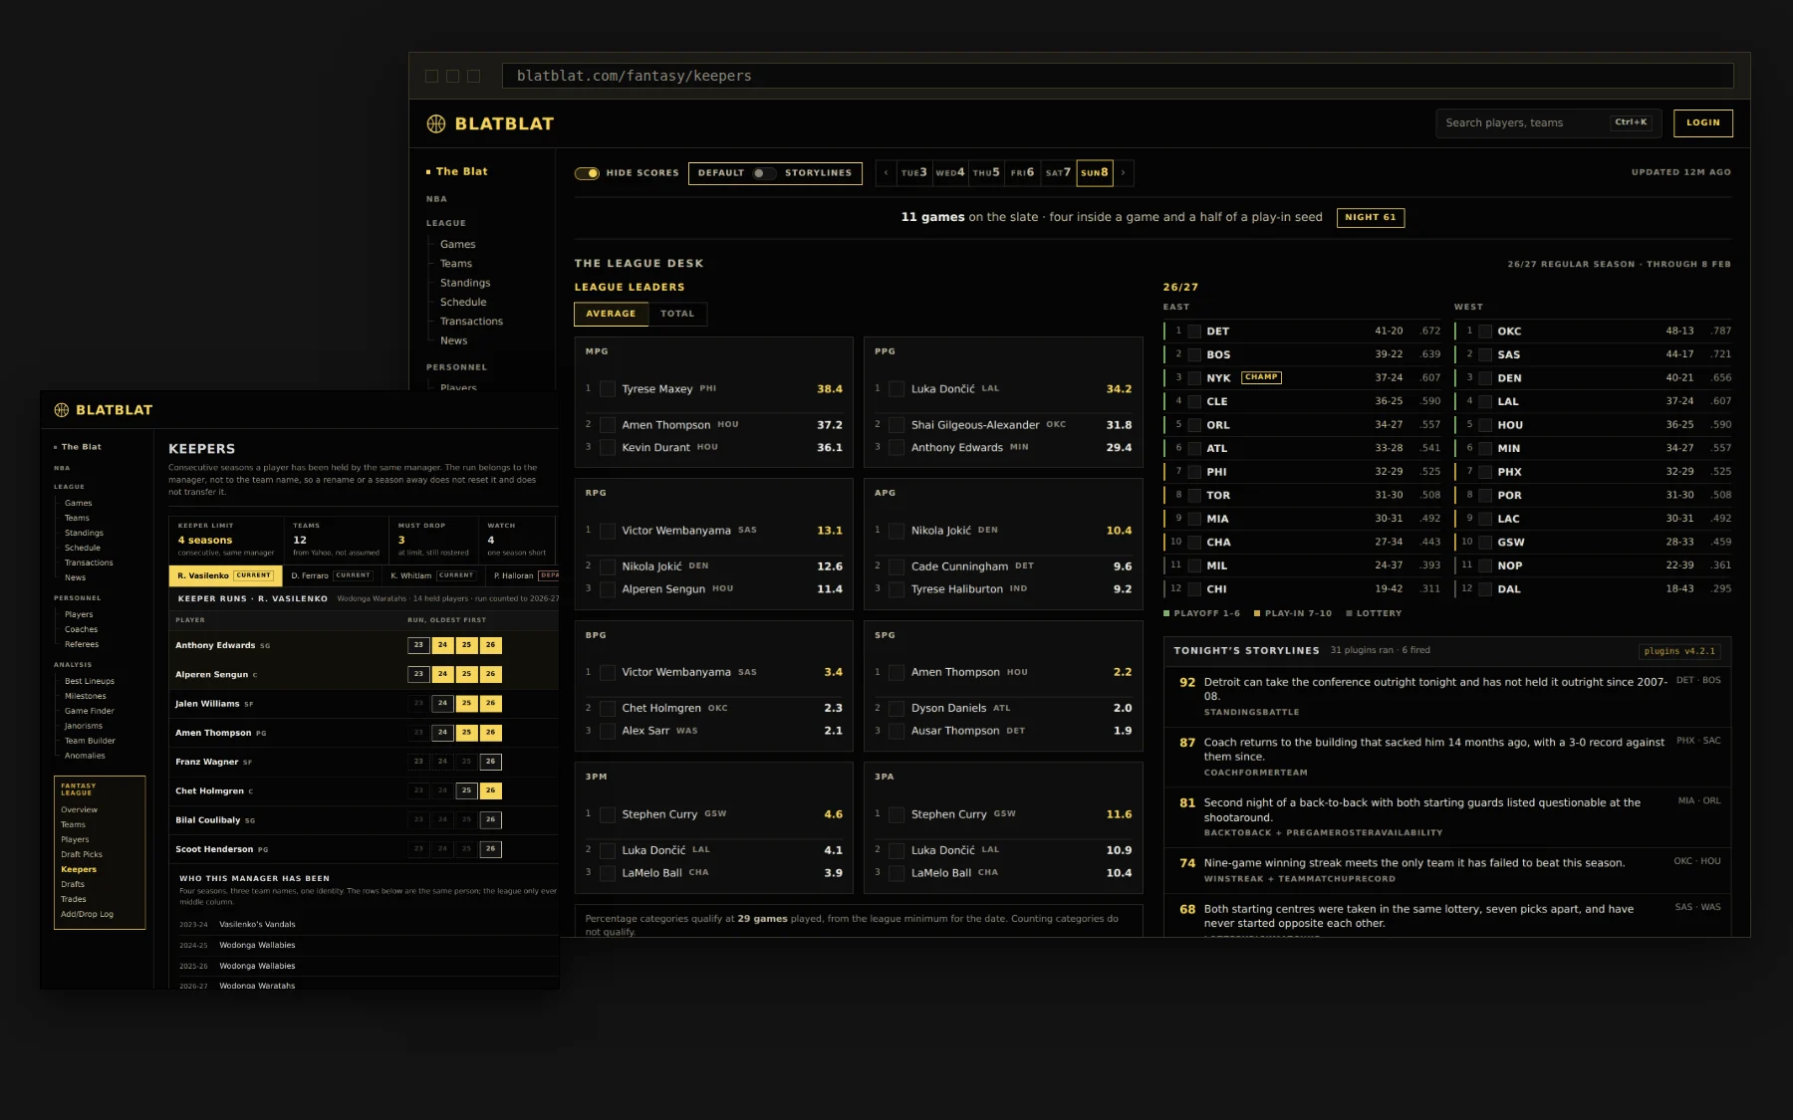The width and height of the screenshot is (1793, 1120).
Task: Open Standings in browser window sidebar
Action: [x=465, y=283]
